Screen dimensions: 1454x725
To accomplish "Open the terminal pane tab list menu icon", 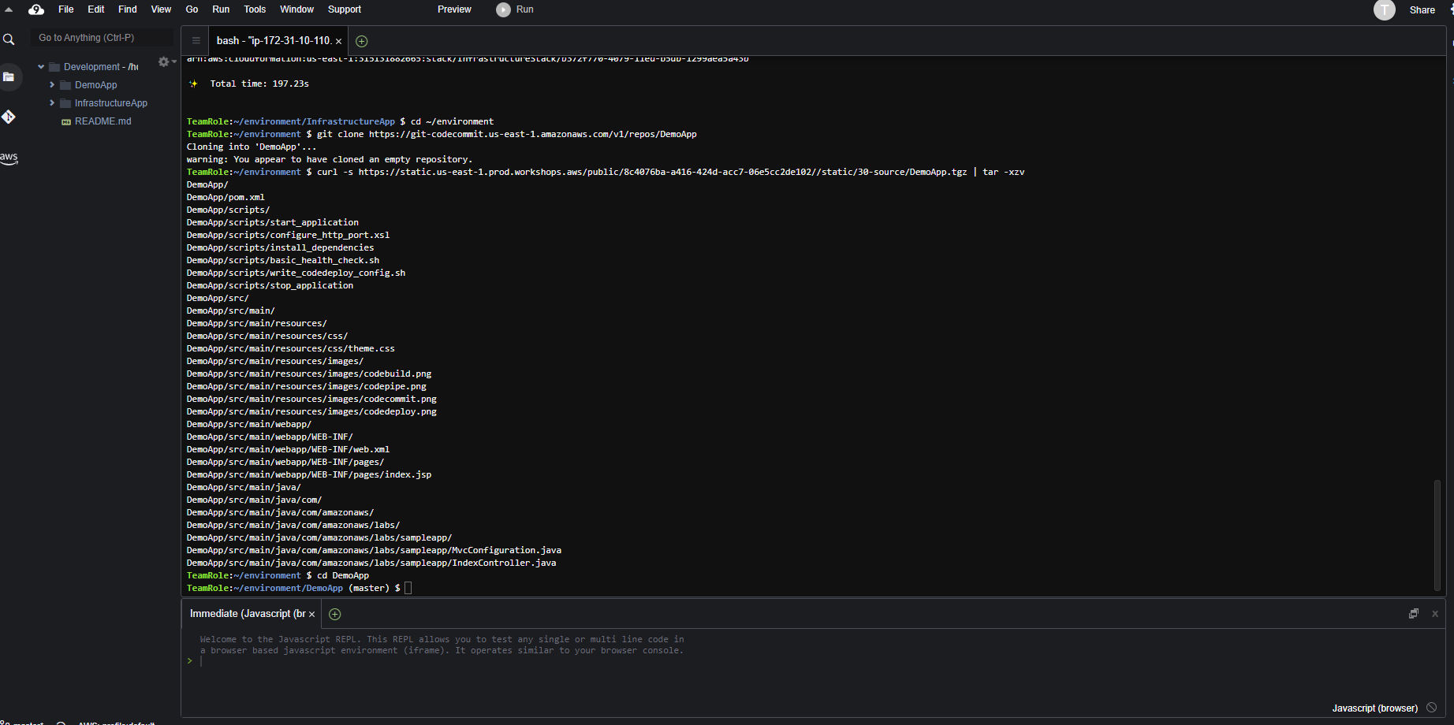I will [x=196, y=40].
